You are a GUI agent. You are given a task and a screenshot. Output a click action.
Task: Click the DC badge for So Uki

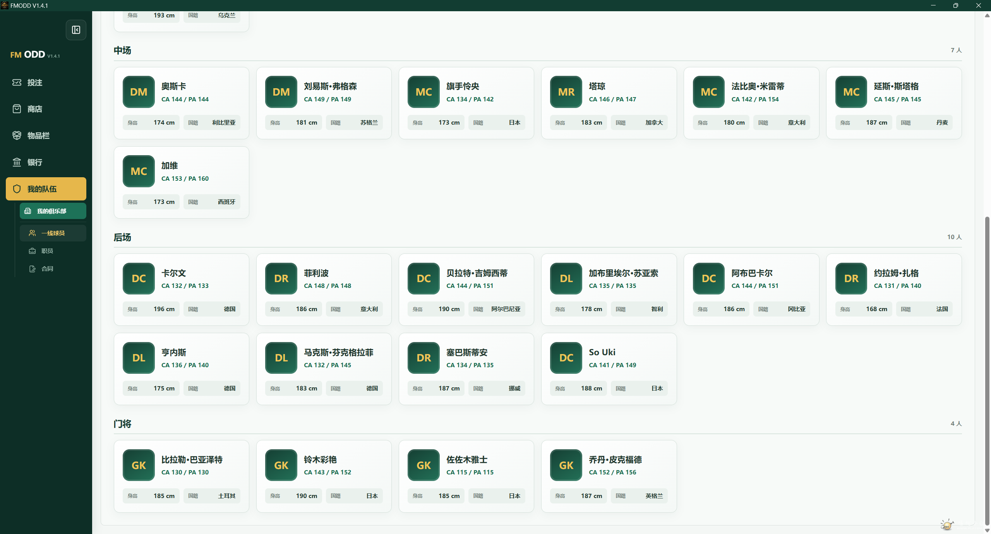tap(566, 358)
